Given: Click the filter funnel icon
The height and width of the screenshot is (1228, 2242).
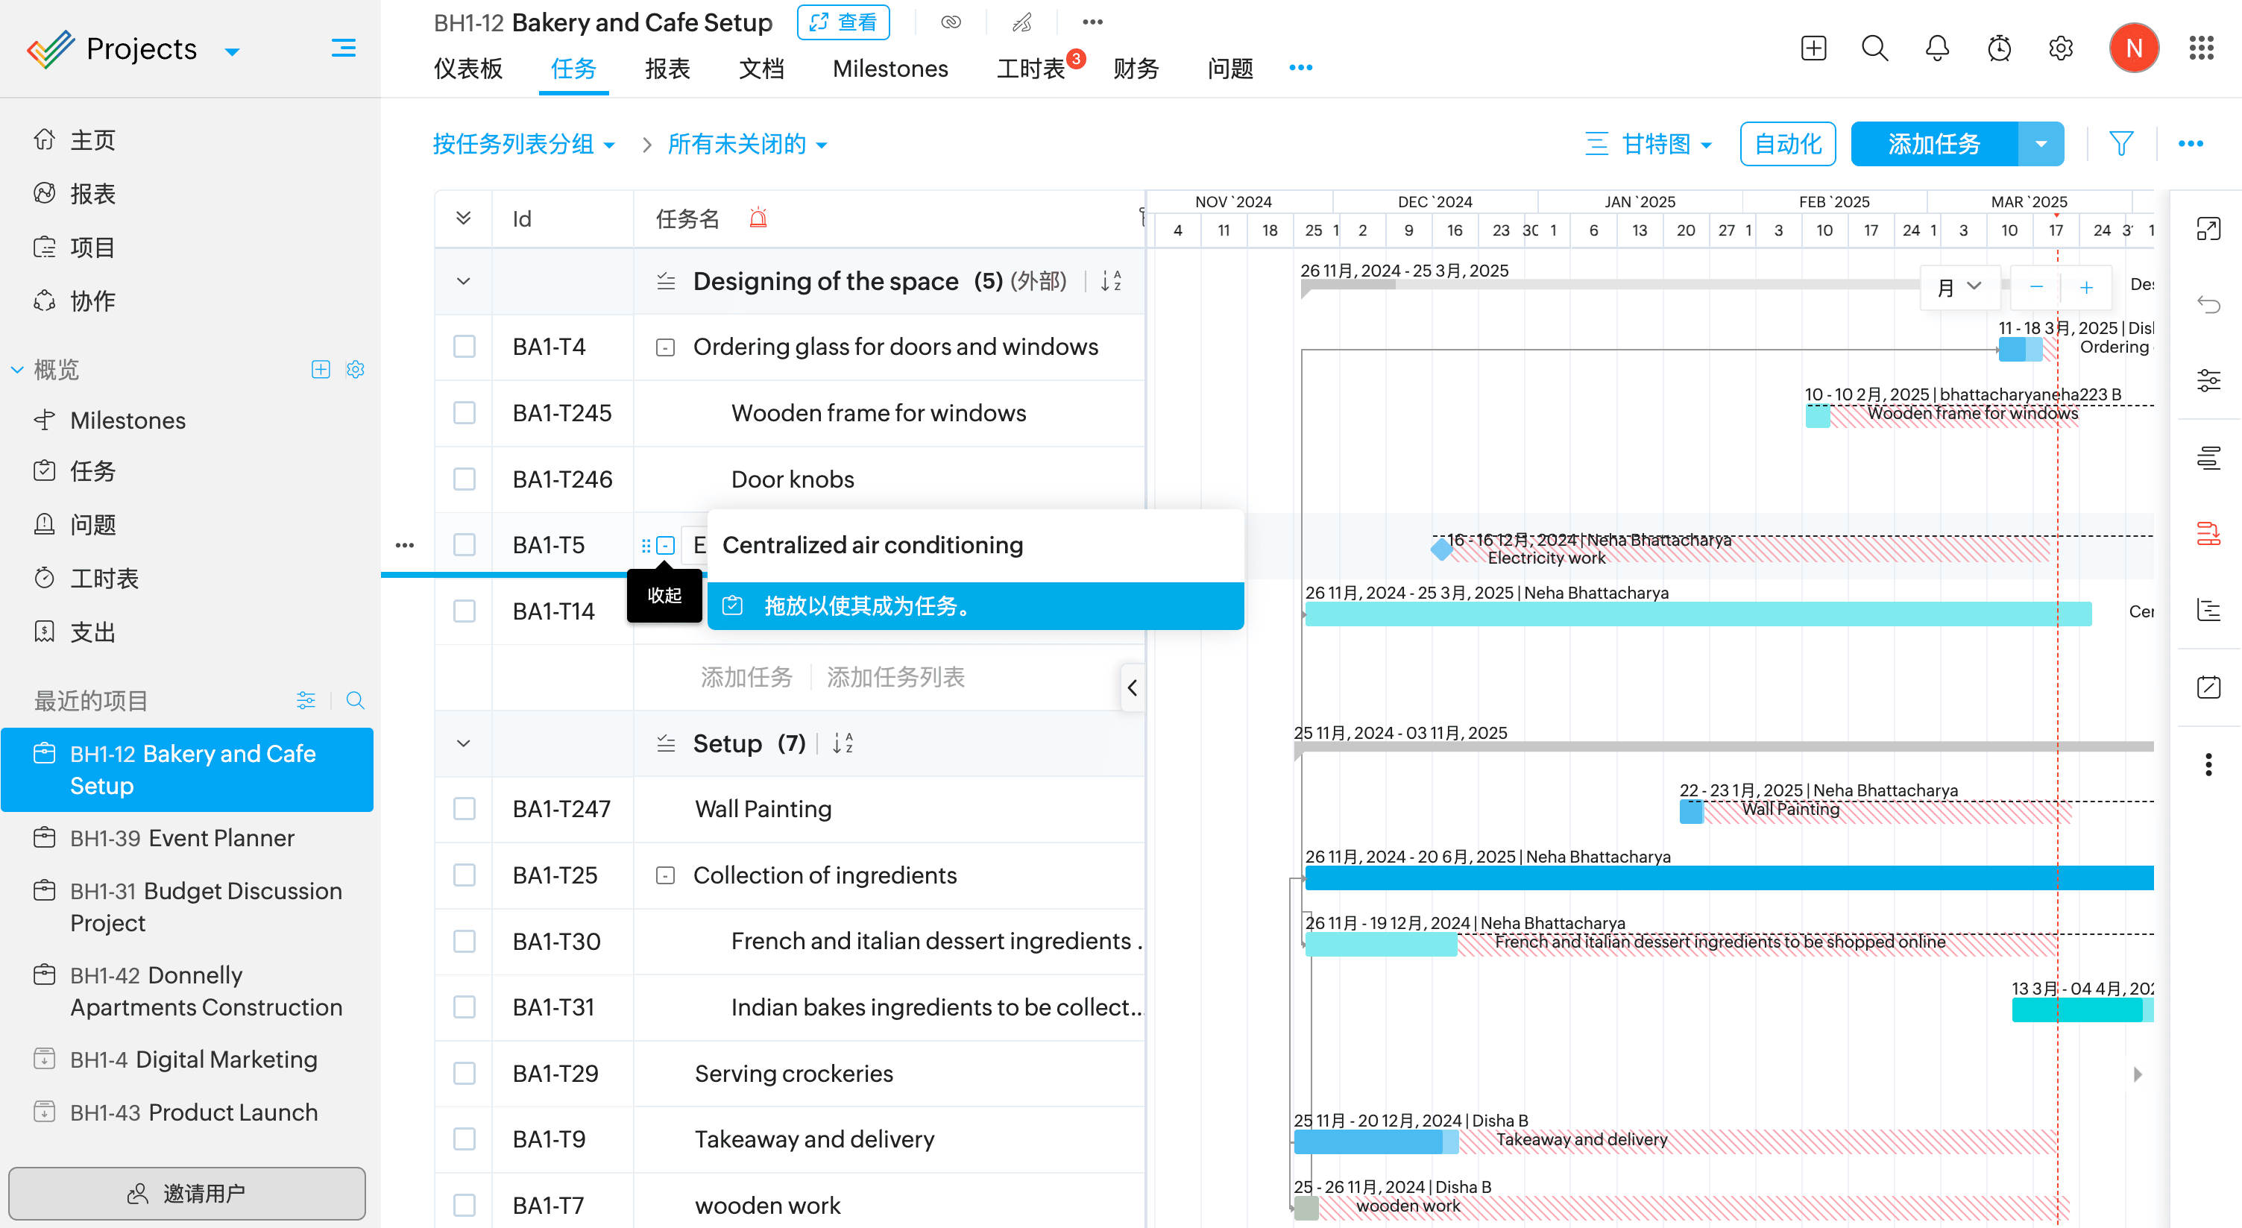Looking at the screenshot, I should tap(2120, 144).
